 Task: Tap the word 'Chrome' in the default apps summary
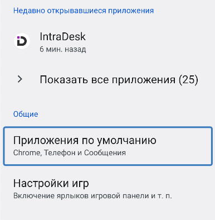[27, 153]
